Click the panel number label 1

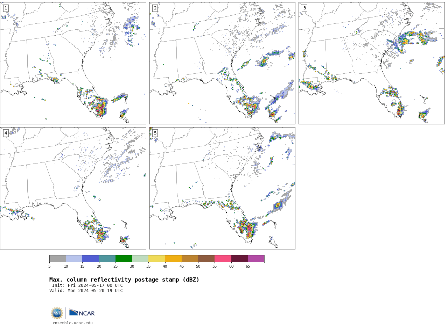click(6, 8)
